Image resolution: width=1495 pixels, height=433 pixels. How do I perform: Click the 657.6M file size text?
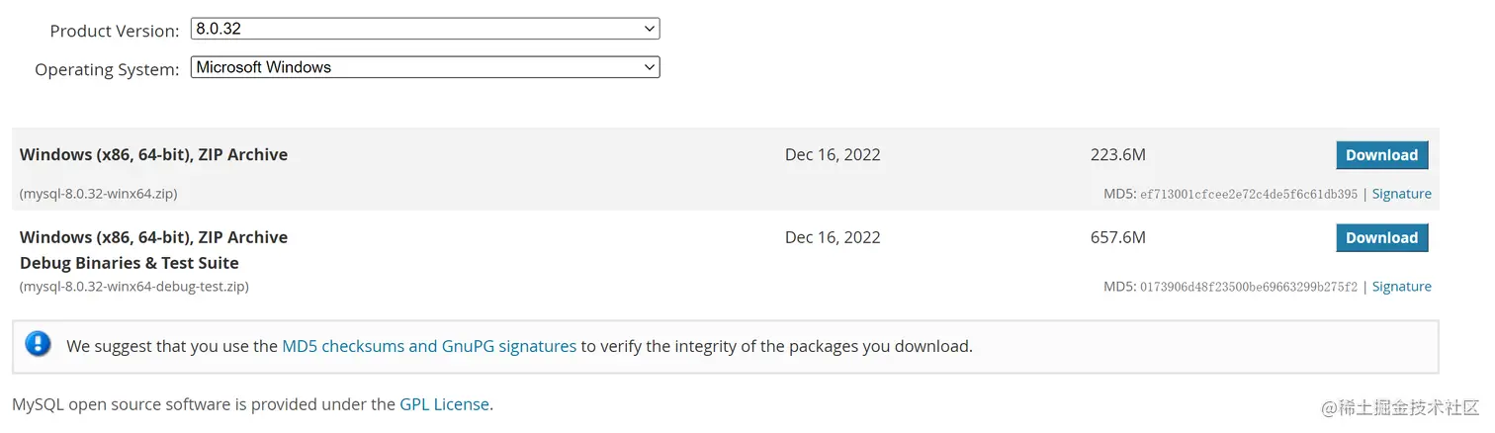pos(1118,237)
